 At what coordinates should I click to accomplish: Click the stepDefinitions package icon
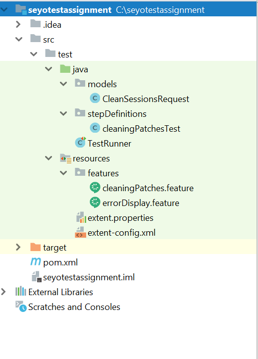[x=80, y=112]
